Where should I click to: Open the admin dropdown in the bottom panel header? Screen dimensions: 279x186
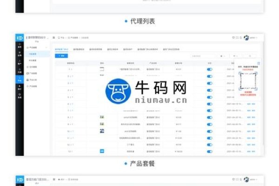tap(253, 179)
